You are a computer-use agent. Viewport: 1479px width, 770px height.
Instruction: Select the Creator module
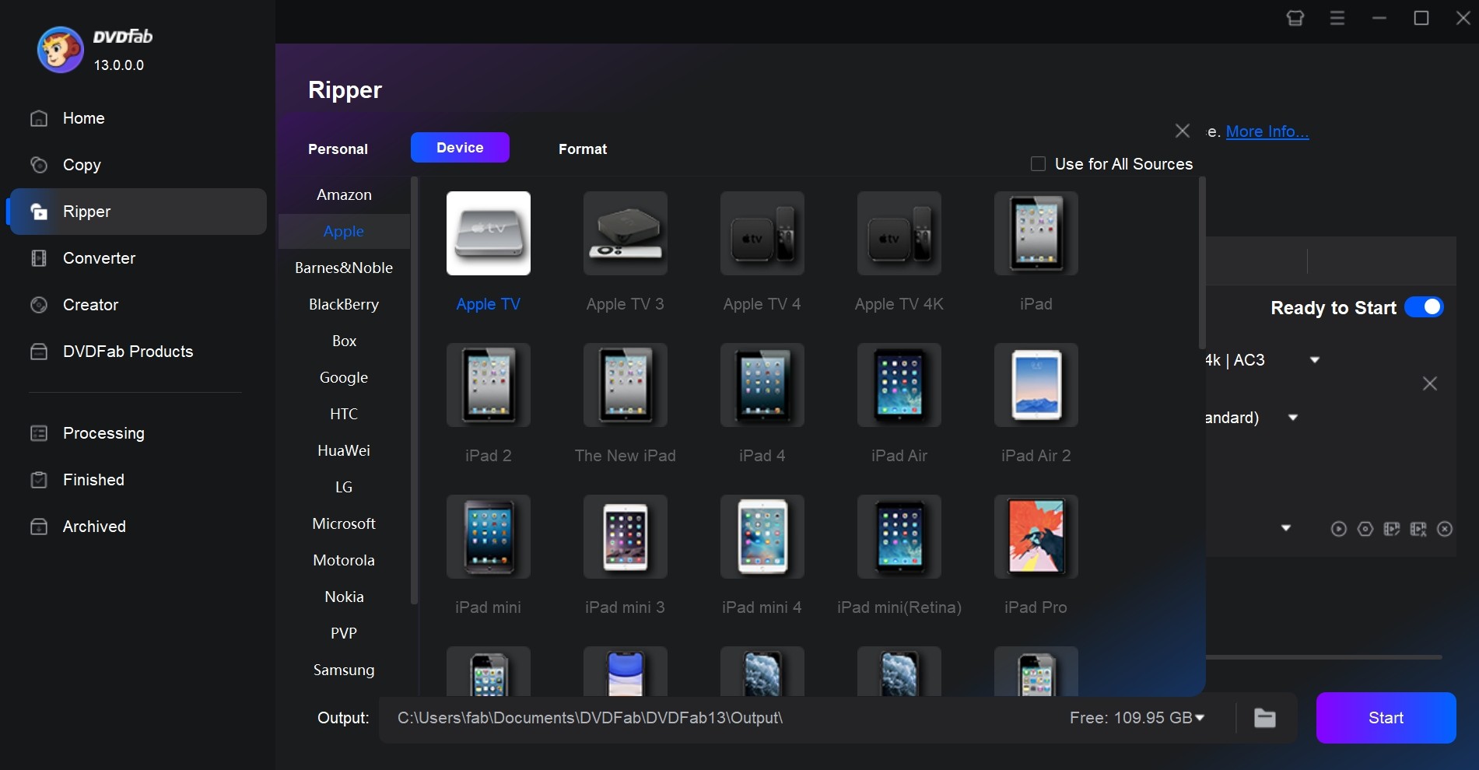[x=89, y=304]
